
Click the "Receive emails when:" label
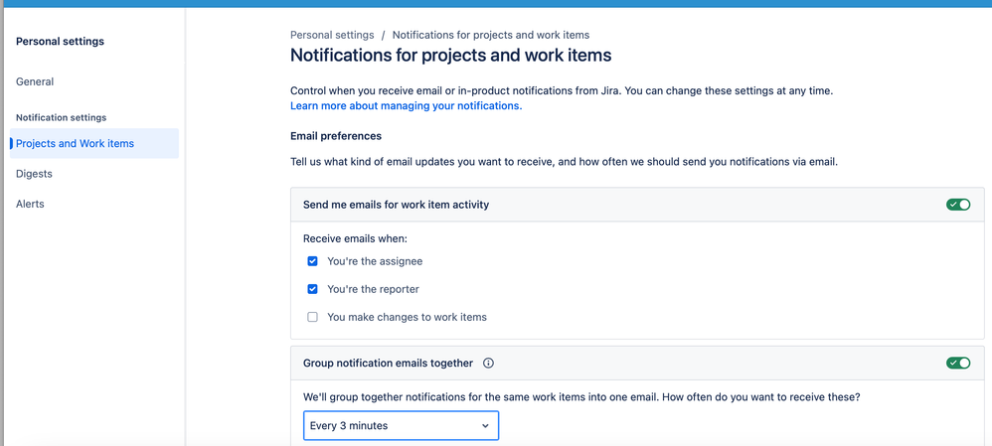coord(355,238)
